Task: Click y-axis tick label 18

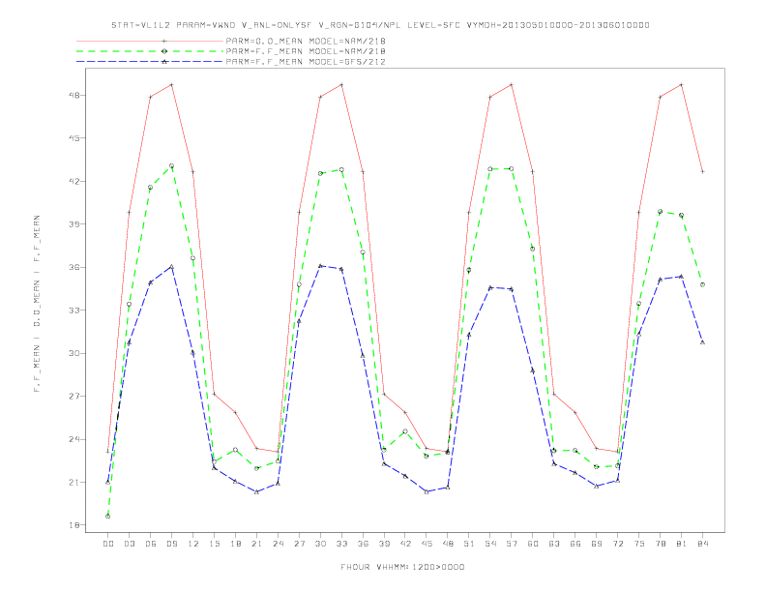Action: click(x=74, y=525)
